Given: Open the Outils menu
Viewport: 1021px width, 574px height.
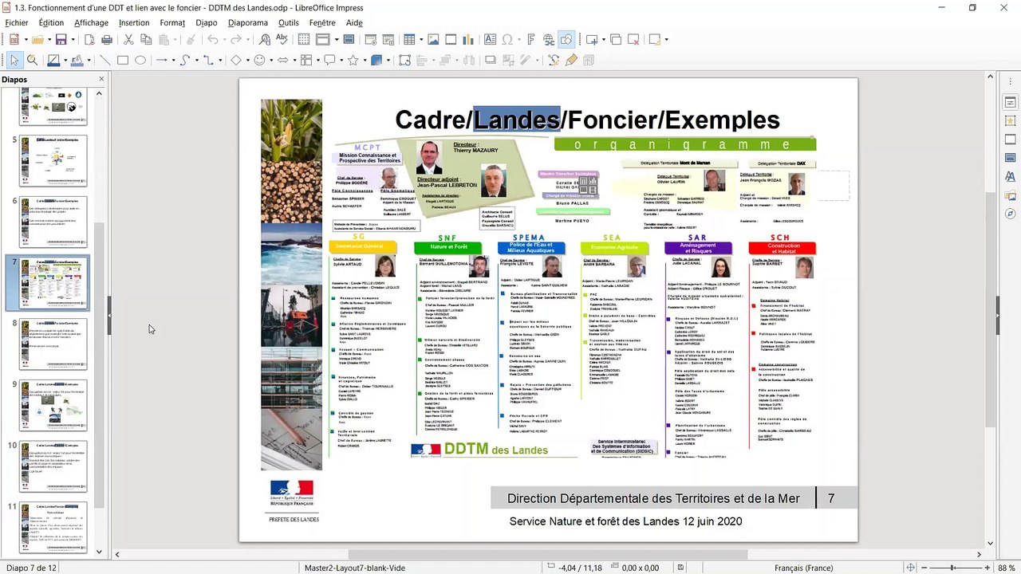Looking at the screenshot, I should 288,23.
